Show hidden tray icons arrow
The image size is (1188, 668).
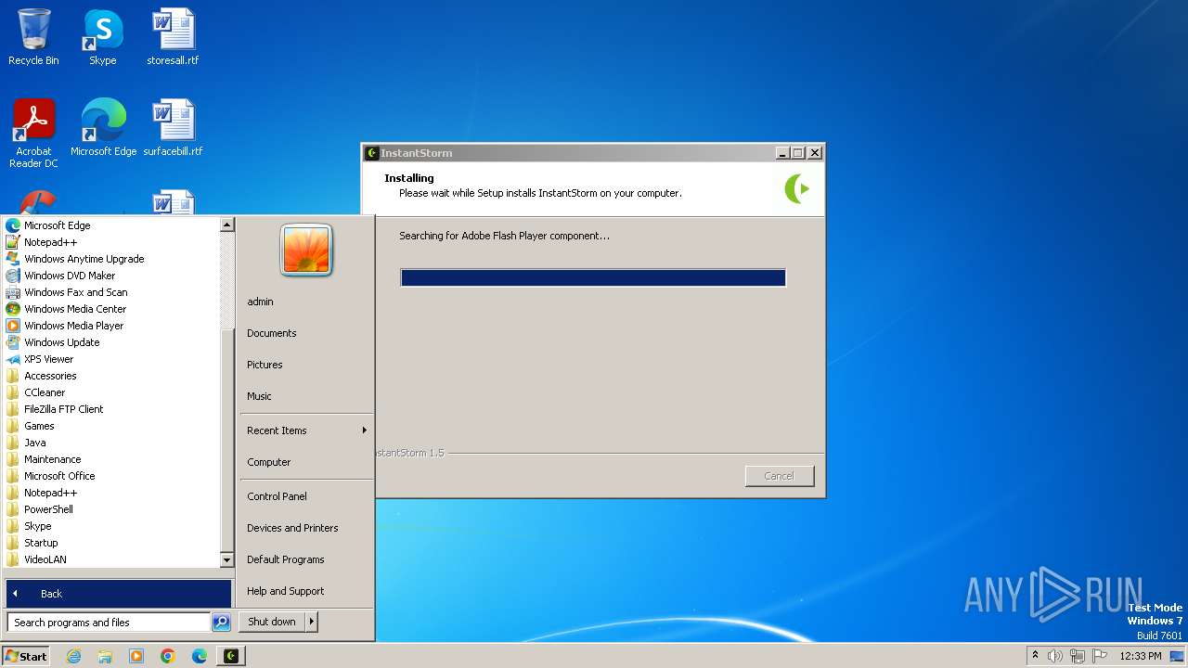tap(1035, 655)
